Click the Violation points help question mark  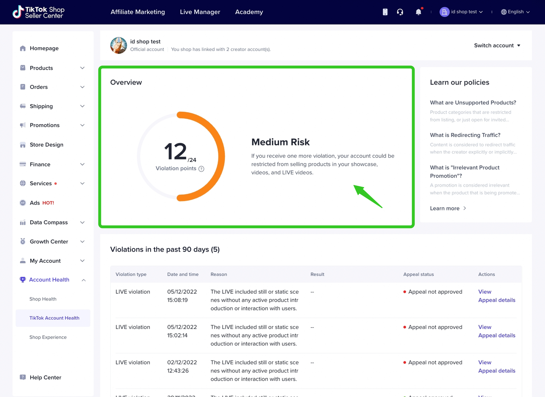(x=201, y=169)
